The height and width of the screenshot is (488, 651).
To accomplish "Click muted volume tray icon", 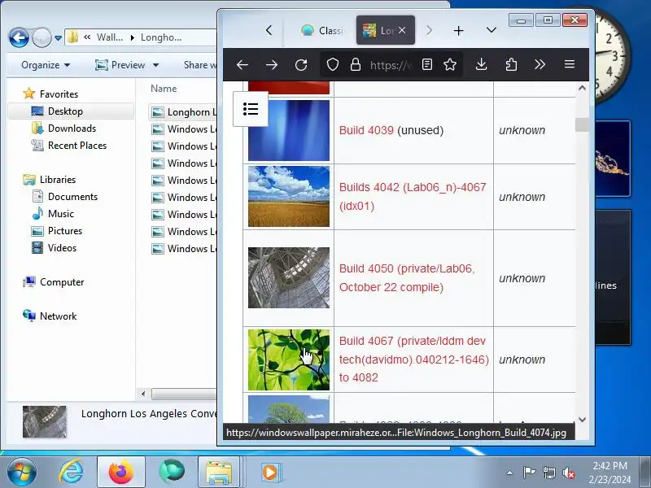I will coord(568,473).
